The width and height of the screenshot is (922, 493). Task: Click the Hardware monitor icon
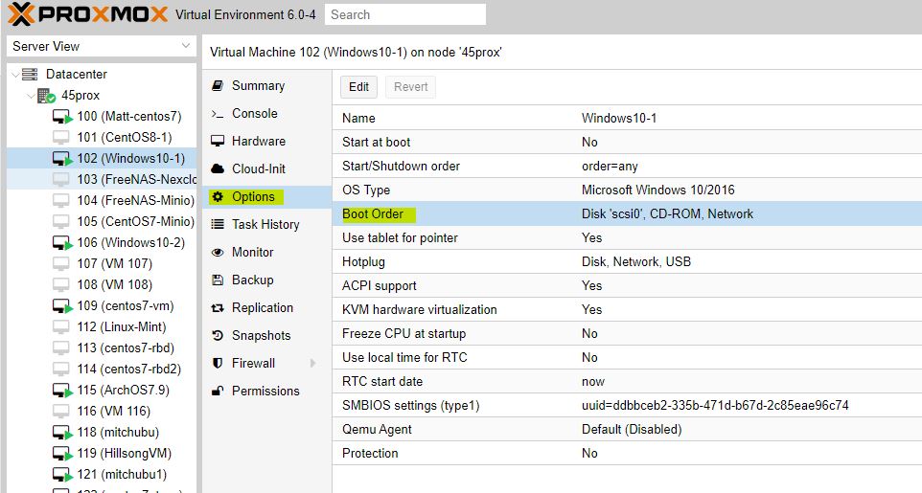tap(218, 141)
